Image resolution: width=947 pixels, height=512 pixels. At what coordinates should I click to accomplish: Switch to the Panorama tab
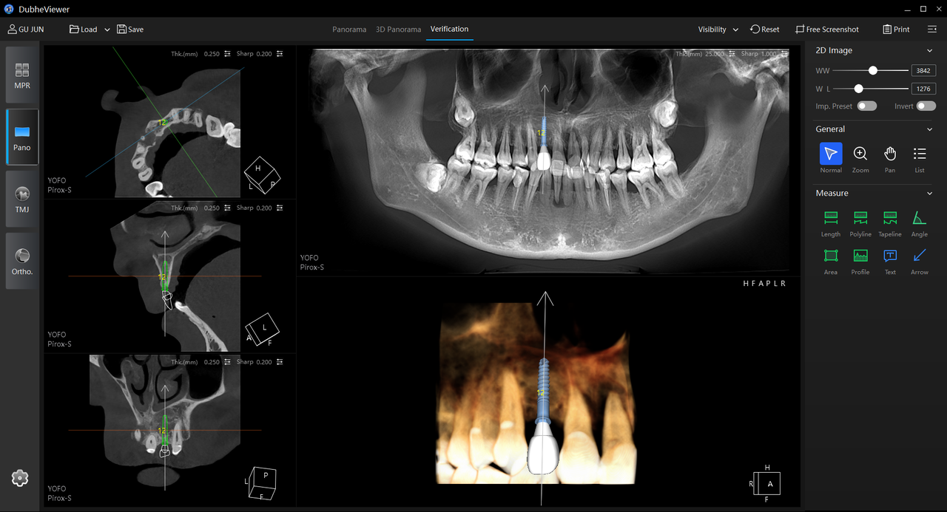click(x=349, y=30)
